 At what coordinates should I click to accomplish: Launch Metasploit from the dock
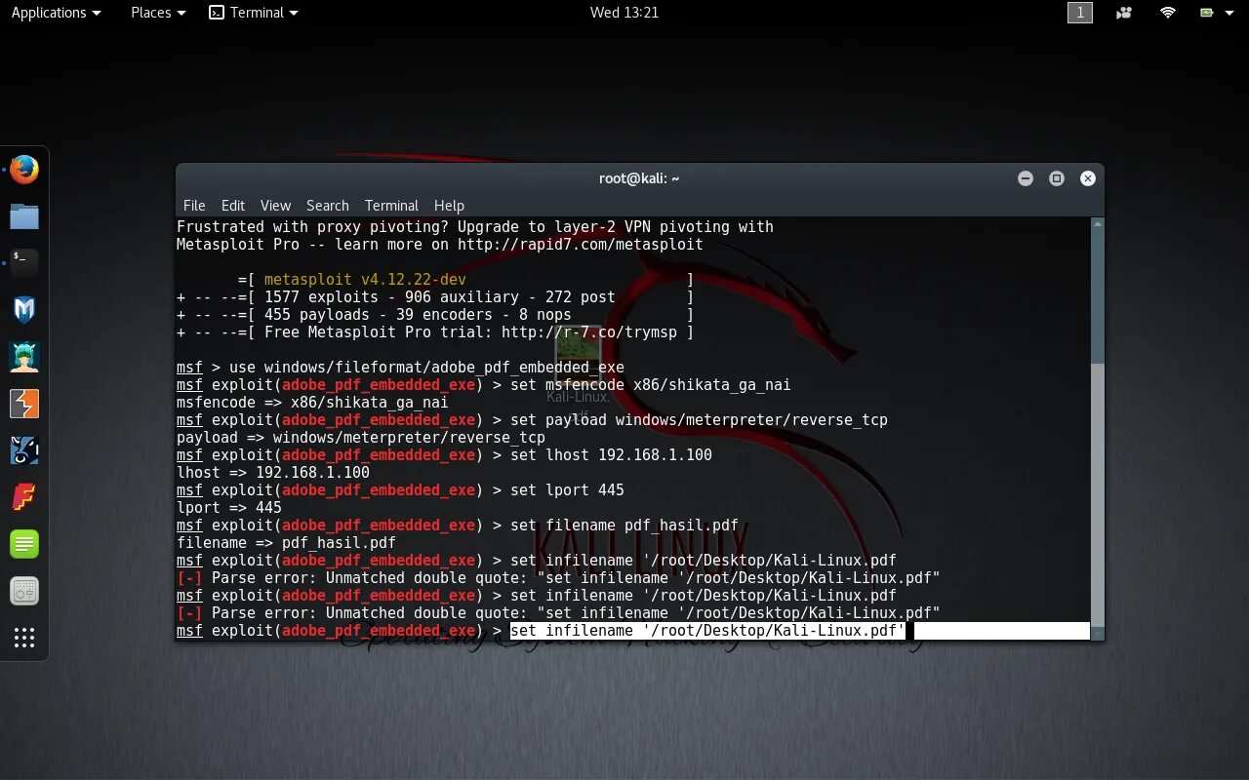pos(24,310)
